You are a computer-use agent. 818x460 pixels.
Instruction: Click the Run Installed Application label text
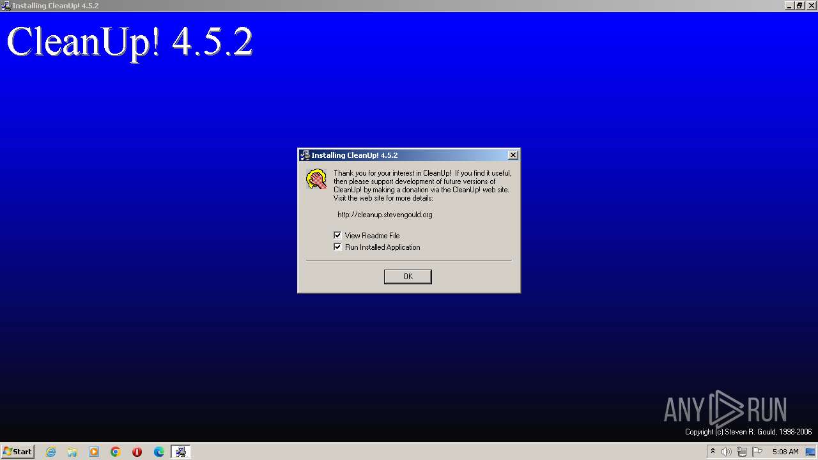coord(382,247)
